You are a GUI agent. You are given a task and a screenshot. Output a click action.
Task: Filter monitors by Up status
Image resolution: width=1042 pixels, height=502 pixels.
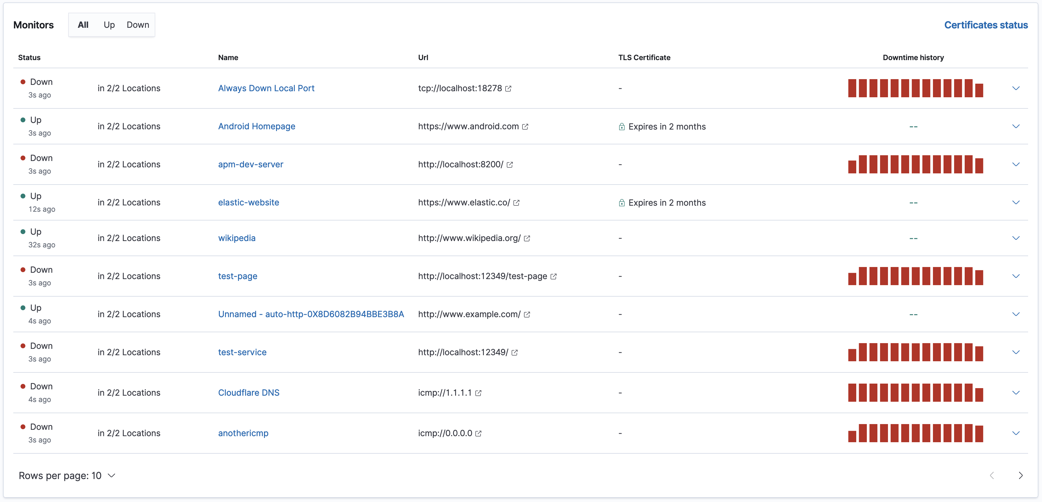(x=109, y=25)
